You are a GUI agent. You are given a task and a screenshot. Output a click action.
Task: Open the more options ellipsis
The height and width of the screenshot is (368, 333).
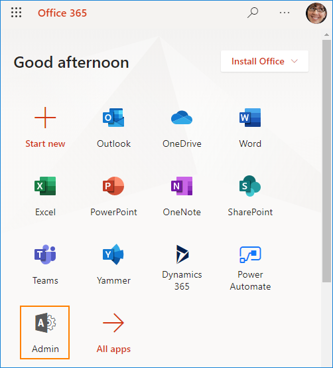tap(285, 13)
